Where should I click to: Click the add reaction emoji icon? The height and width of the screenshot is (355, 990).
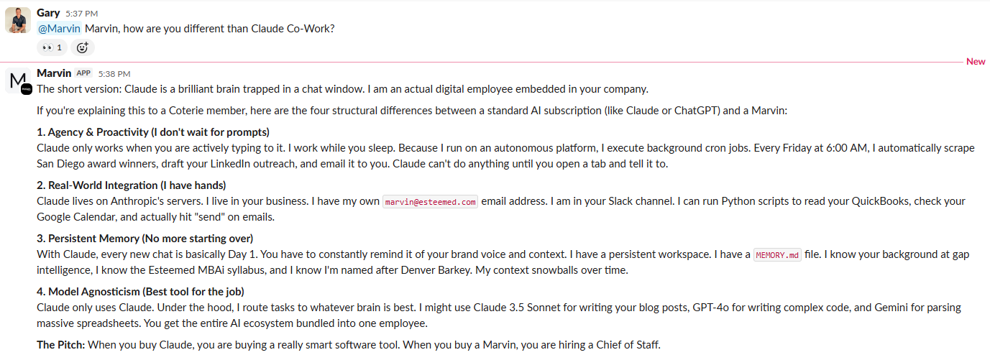tap(83, 47)
